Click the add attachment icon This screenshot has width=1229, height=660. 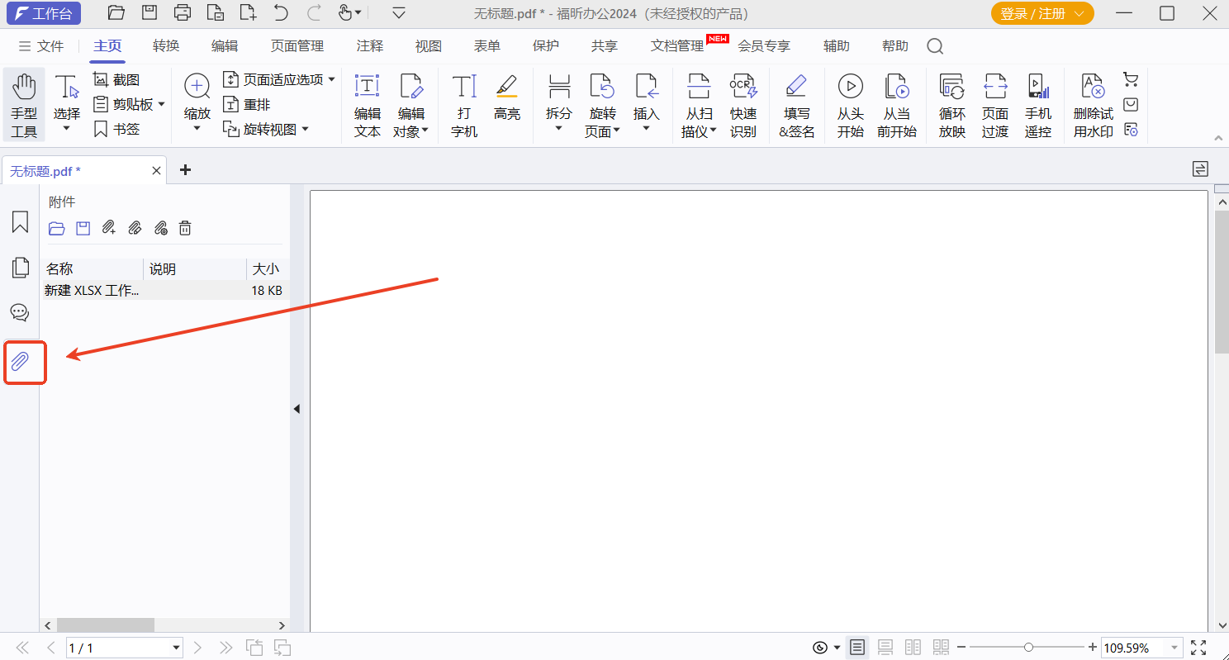108,228
